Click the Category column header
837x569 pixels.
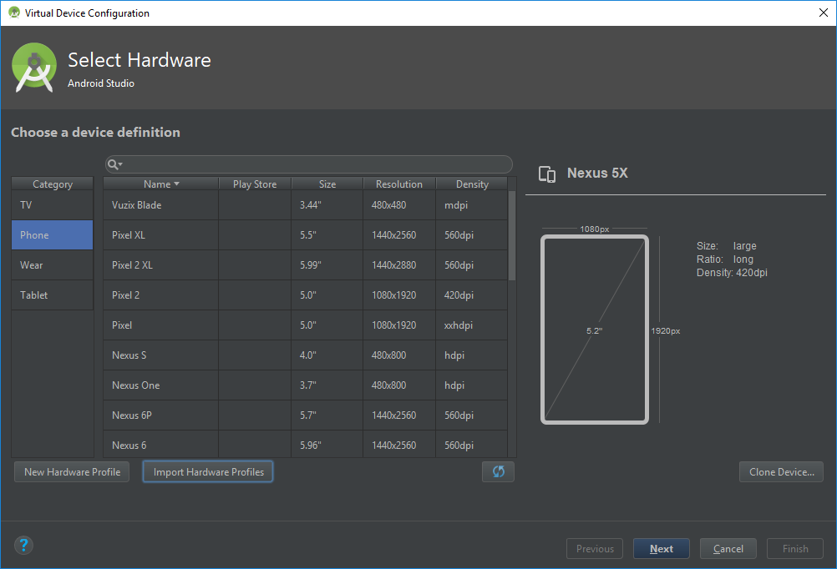[53, 184]
